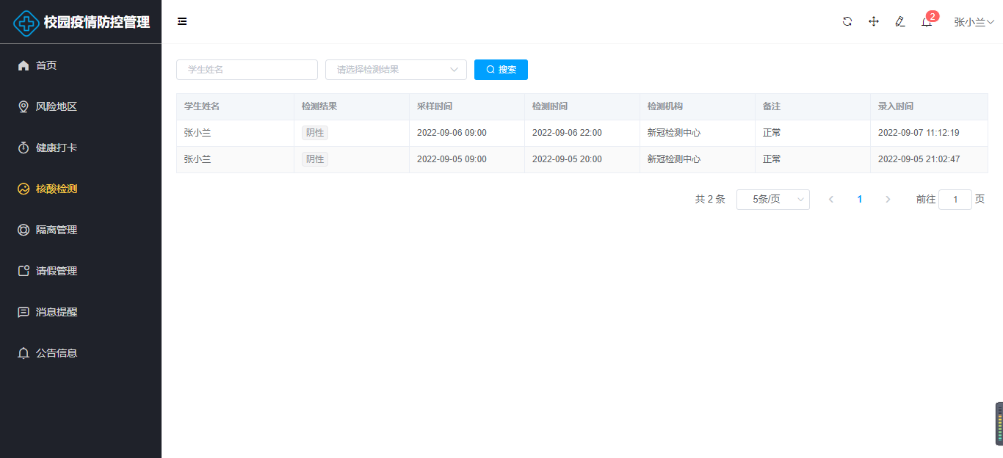Click page number 1 in pagination
Image resolution: width=1003 pixels, height=458 pixels.
coord(860,200)
